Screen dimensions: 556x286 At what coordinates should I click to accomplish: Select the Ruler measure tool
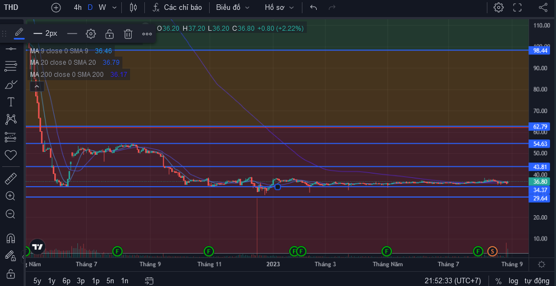[x=11, y=178]
